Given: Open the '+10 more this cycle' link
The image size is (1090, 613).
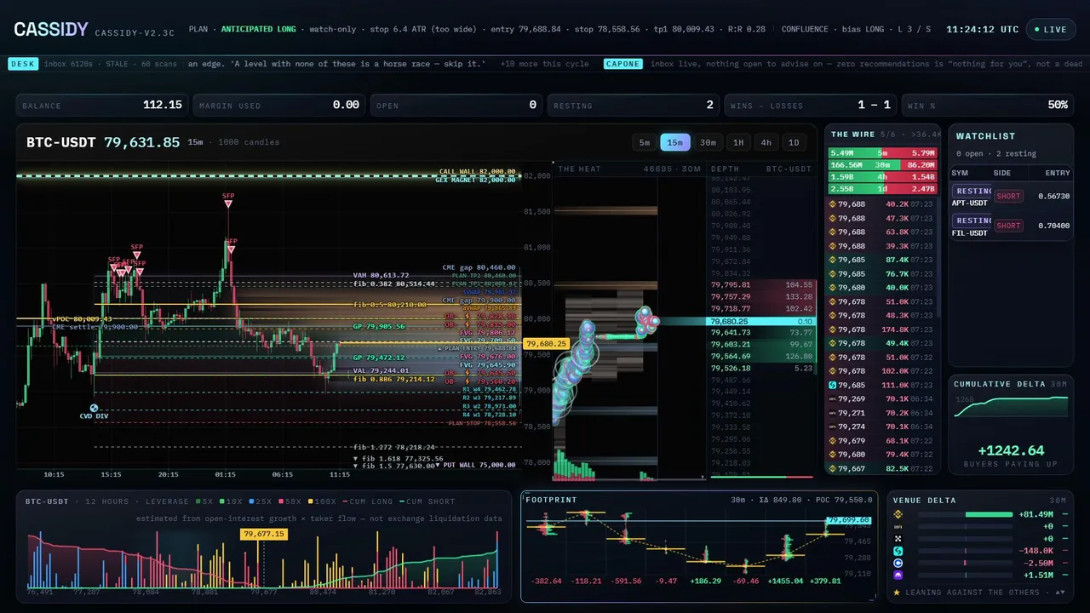Looking at the screenshot, I should click(x=544, y=64).
